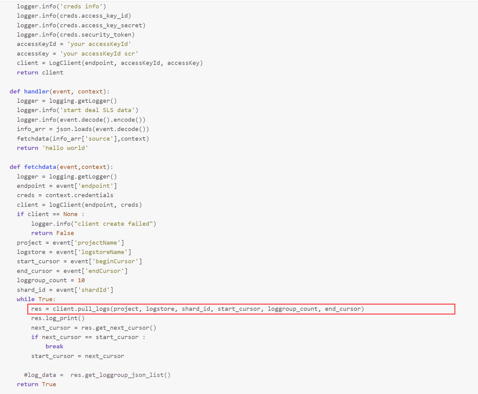
Task: Click the logger.info(event.decode().encode()) line
Action: coord(81,120)
